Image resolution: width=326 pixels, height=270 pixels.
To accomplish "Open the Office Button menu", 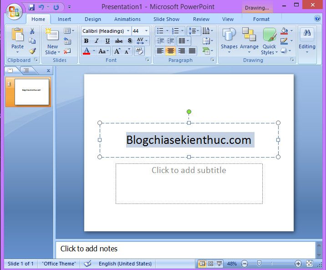I will coord(14,11).
